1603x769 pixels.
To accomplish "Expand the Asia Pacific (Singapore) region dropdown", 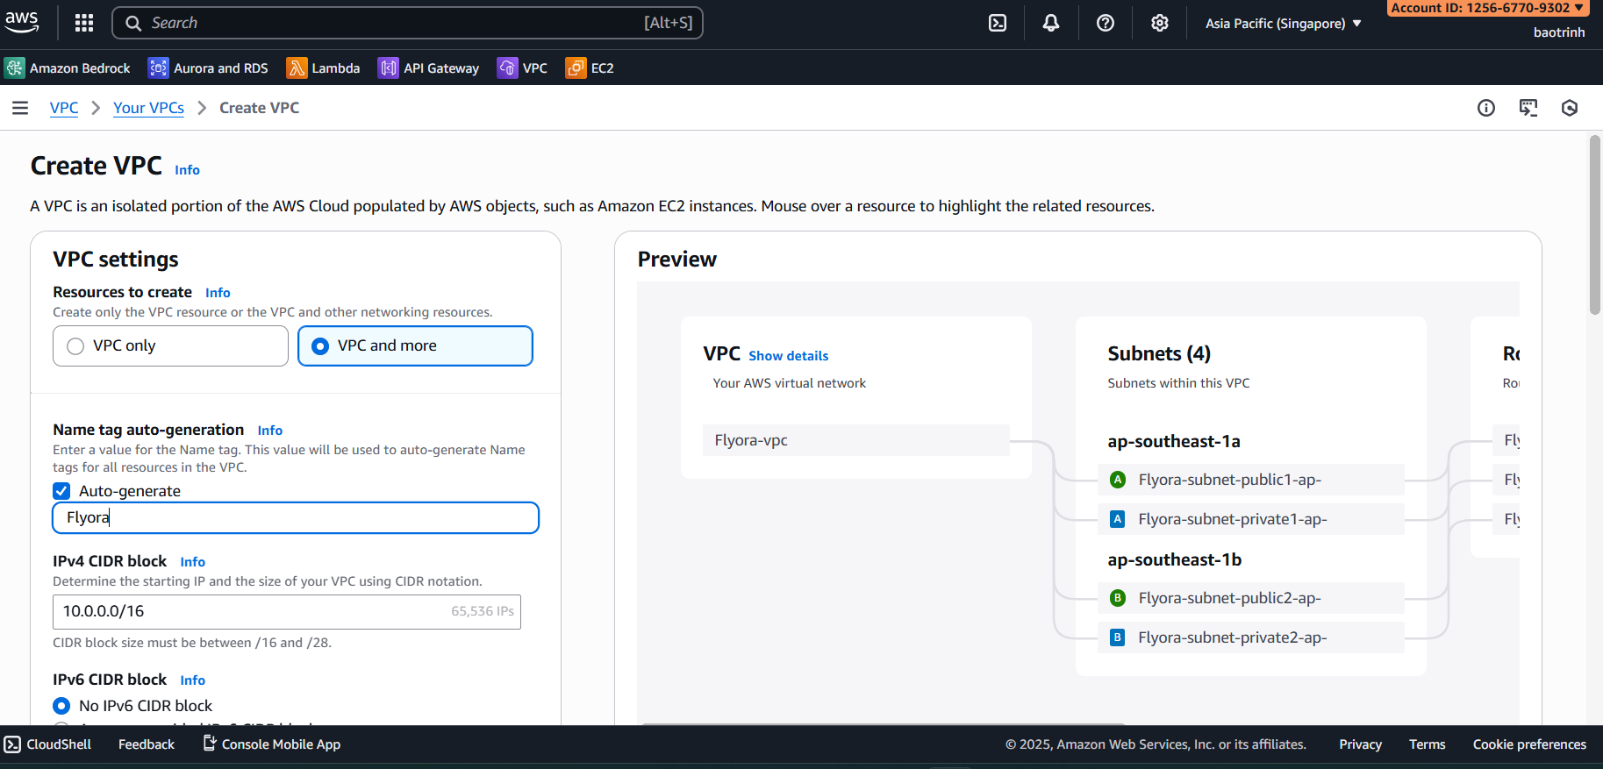I will pos(1283,24).
